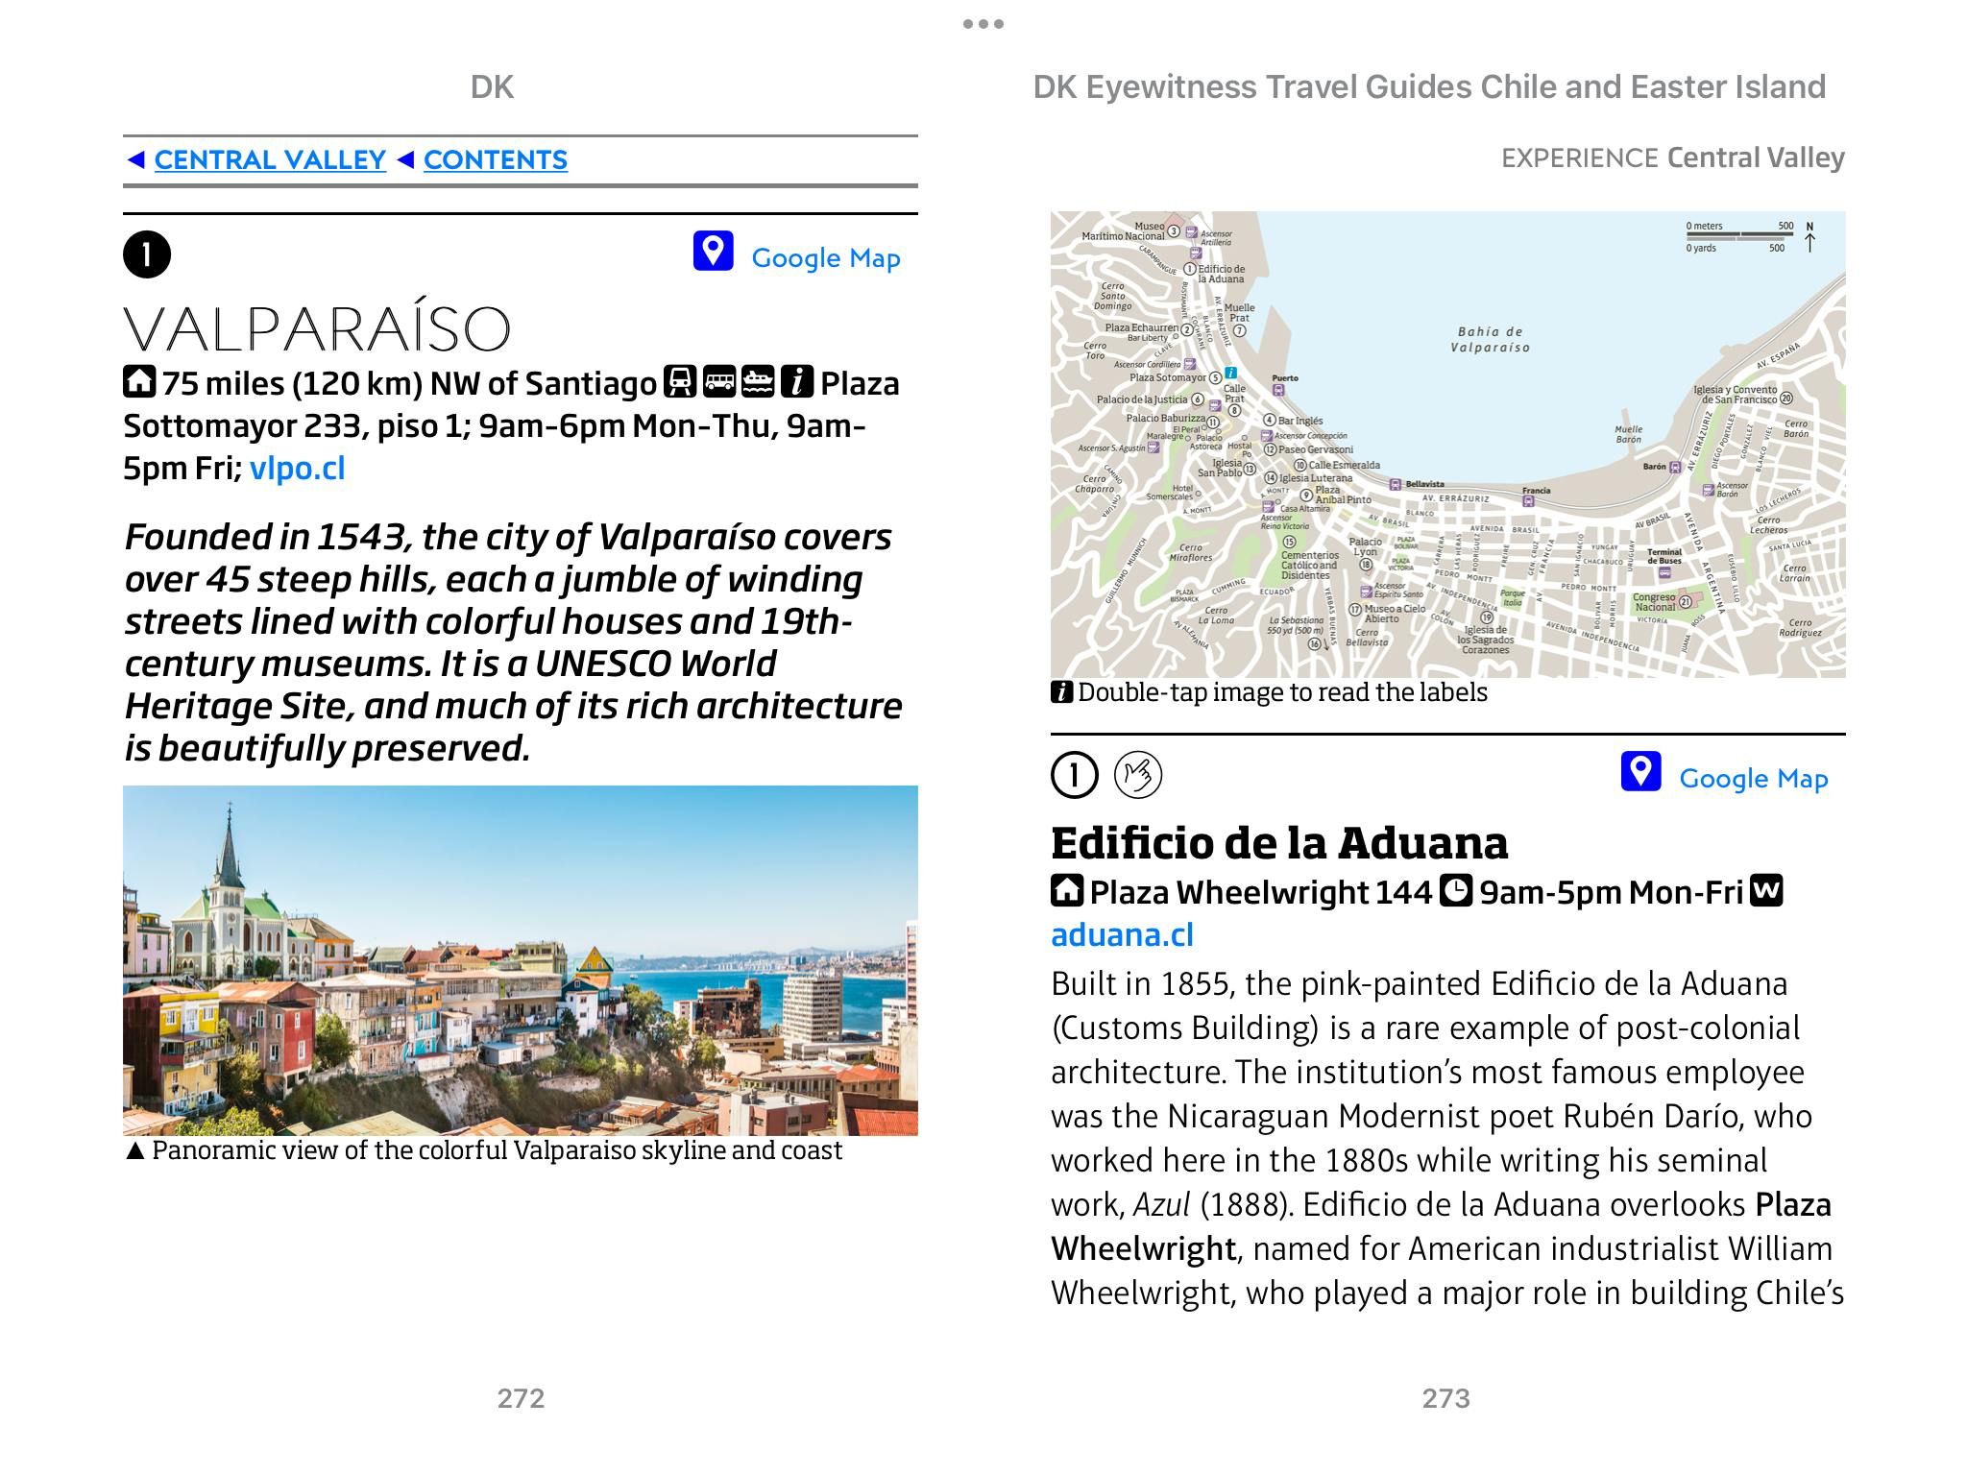Tap the black numbered 1 circle
Screen dimensions: 1967x1475
pos(147,255)
